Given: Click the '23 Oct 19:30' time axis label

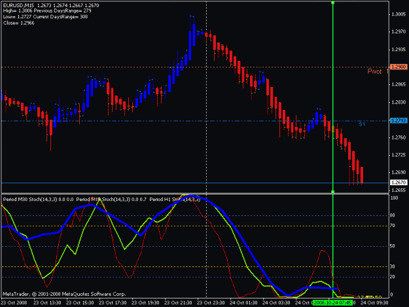Looking at the screenshot, I should 145,303.
